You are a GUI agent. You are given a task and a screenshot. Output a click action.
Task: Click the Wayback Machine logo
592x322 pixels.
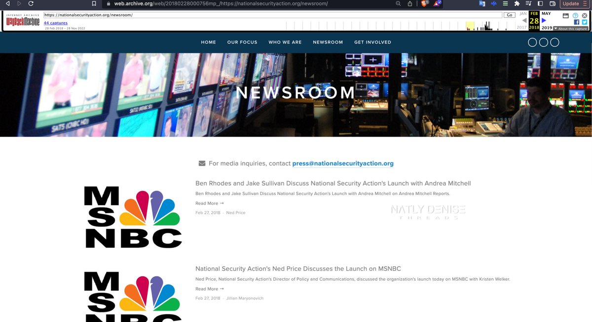(x=23, y=21)
